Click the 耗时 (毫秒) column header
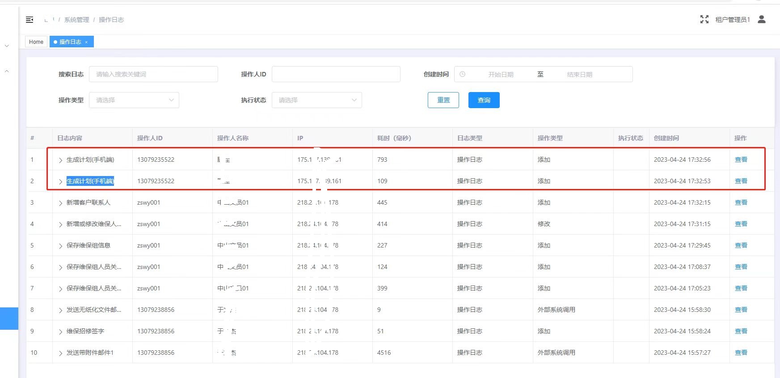The width and height of the screenshot is (780, 378). [394, 138]
